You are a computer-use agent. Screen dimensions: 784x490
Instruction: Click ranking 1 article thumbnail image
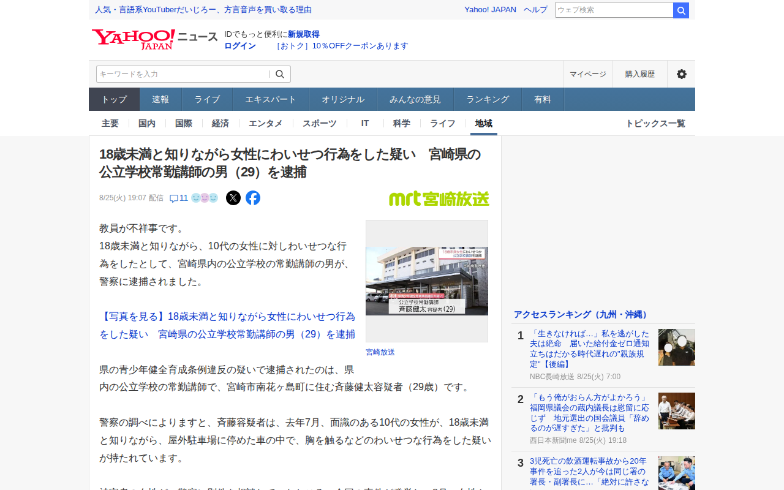coord(677,347)
